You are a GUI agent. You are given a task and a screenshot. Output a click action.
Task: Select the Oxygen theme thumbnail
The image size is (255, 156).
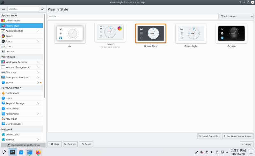[231, 33]
